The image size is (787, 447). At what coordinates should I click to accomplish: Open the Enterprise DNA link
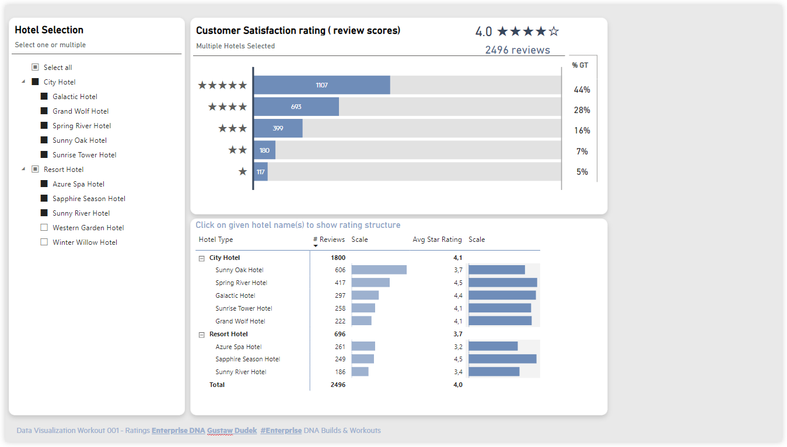[178, 431]
